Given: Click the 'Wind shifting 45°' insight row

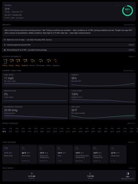Looking at the screenshot, I should [x=69, y=50].
